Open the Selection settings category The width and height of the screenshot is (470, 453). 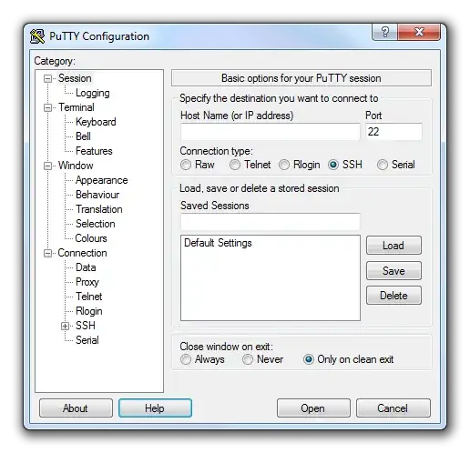pos(96,224)
